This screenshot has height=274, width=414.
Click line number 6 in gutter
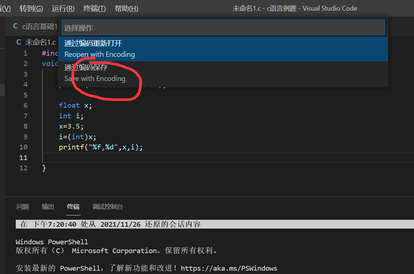point(25,105)
